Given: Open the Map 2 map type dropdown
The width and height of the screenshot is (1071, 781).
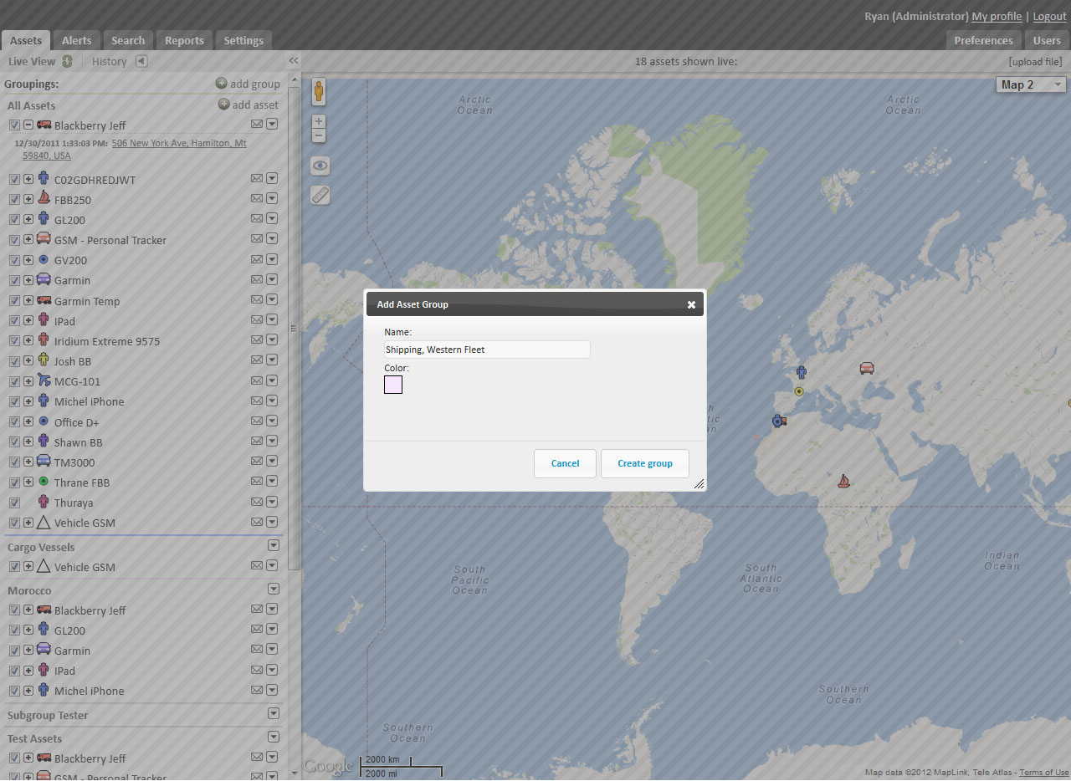Looking at the screenshot, I should (x=1031, y=84).
